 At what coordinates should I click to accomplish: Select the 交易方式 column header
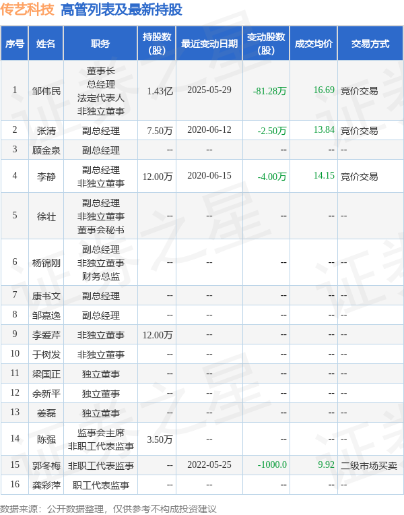(370, 44)
